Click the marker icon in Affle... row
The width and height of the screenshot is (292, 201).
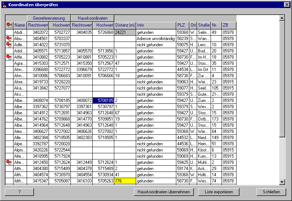(x=9, y=57)
